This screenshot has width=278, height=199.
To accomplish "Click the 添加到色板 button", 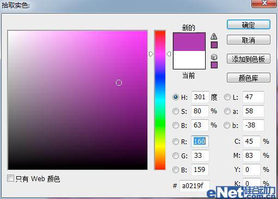I will coord(249,59).
